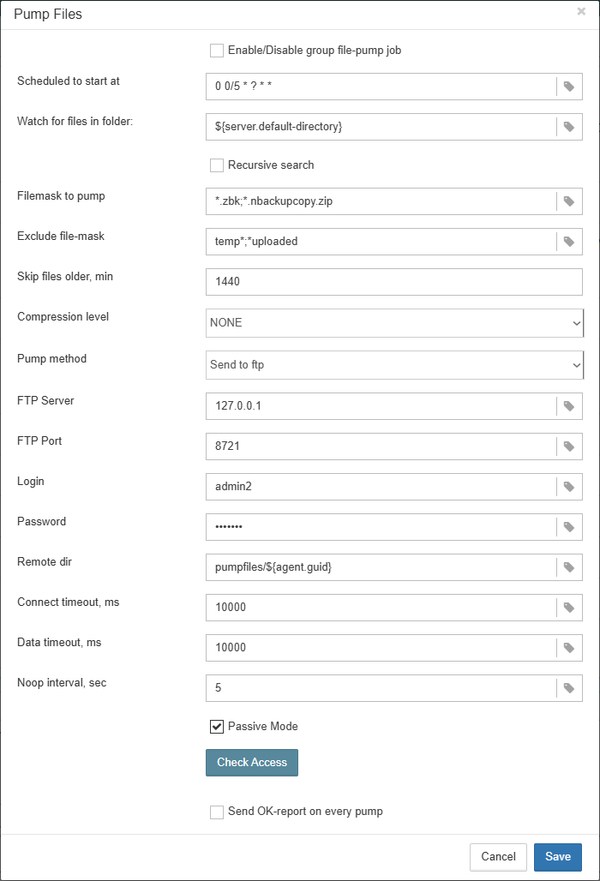Click tag icon beside Exclude file-mask field

click(569, 242)
